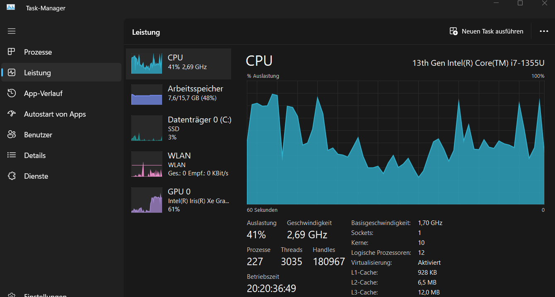
Task: Click the Prozesse count 227
Action: (x=255, y=262)
